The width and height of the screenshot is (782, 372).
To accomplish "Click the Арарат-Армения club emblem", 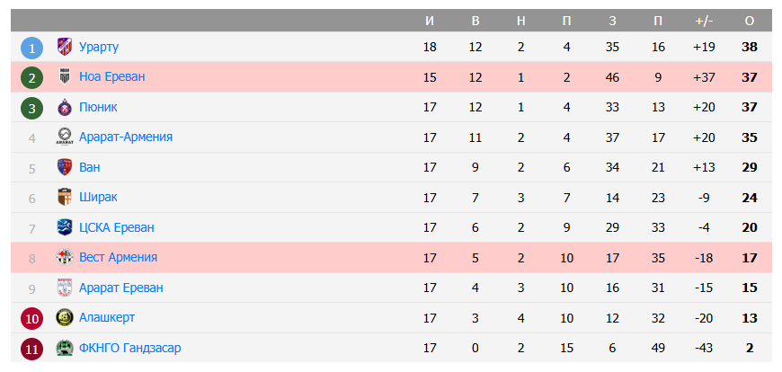I will [64, 137].
